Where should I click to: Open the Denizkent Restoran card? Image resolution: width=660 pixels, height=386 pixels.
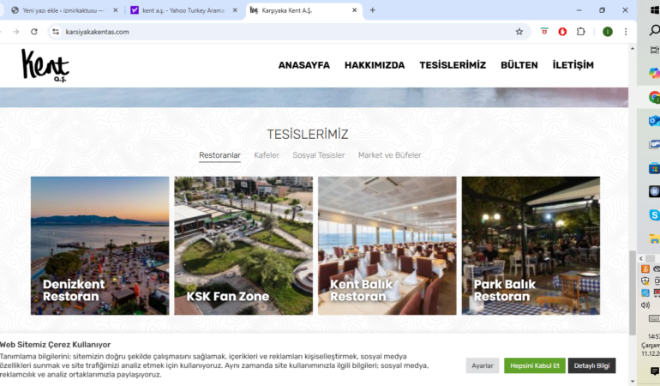pos(99,245)
